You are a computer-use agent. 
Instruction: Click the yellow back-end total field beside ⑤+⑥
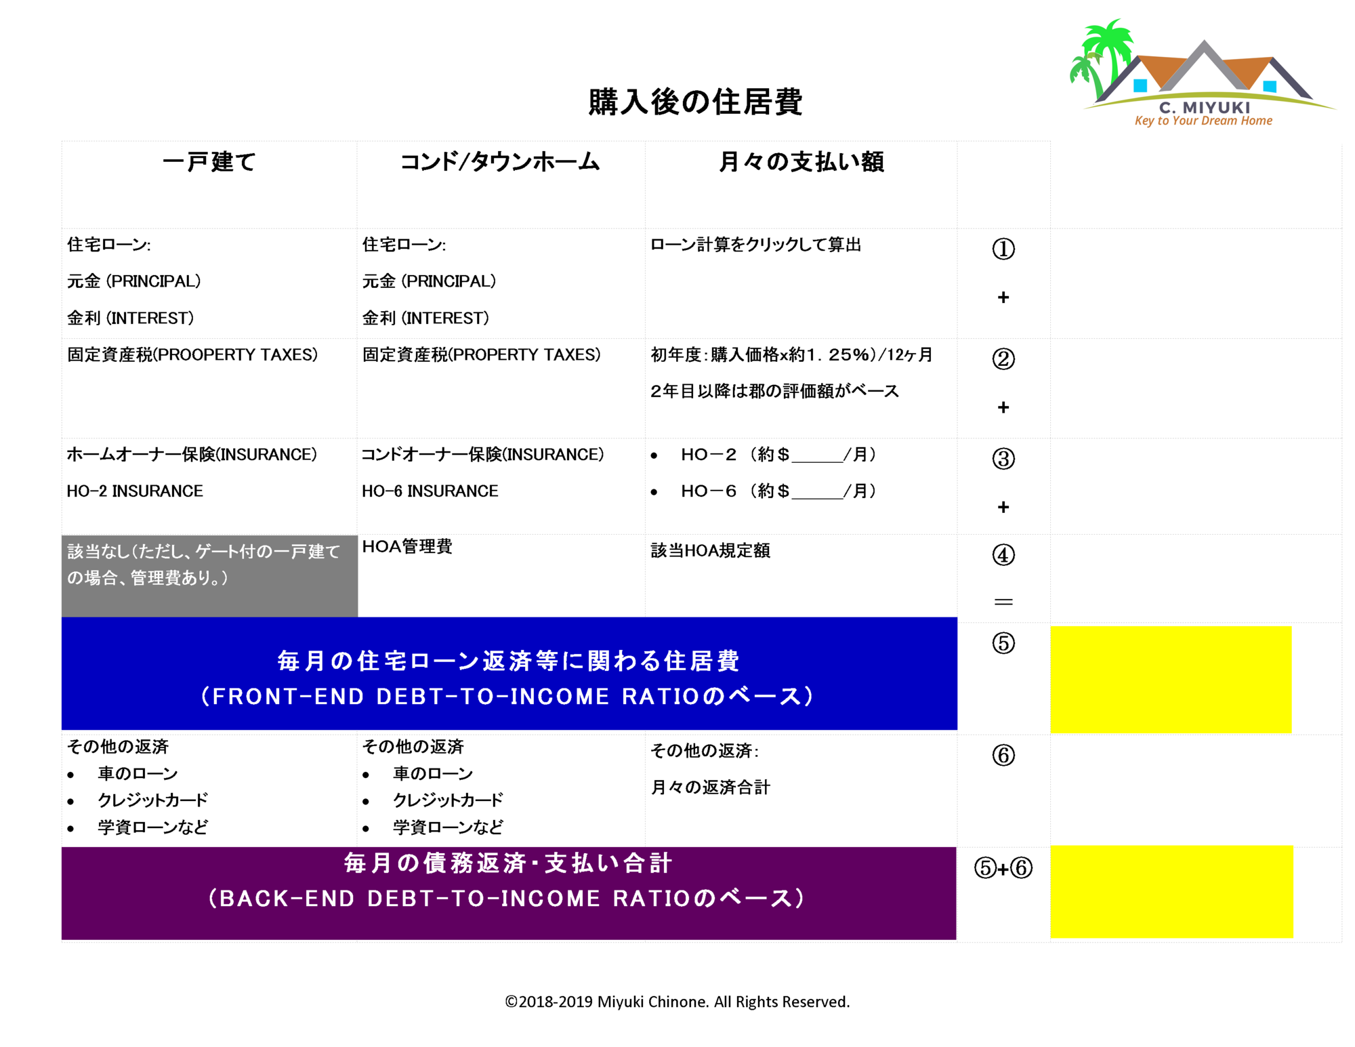click(x=1171, y=892)
